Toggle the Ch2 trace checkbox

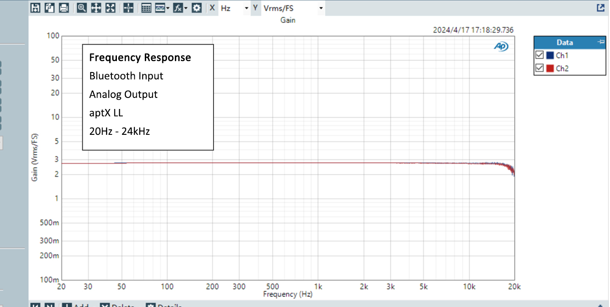coord(540,68)
